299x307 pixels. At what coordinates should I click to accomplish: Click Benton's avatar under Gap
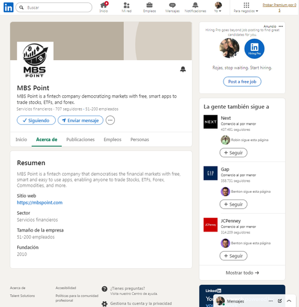225,192
